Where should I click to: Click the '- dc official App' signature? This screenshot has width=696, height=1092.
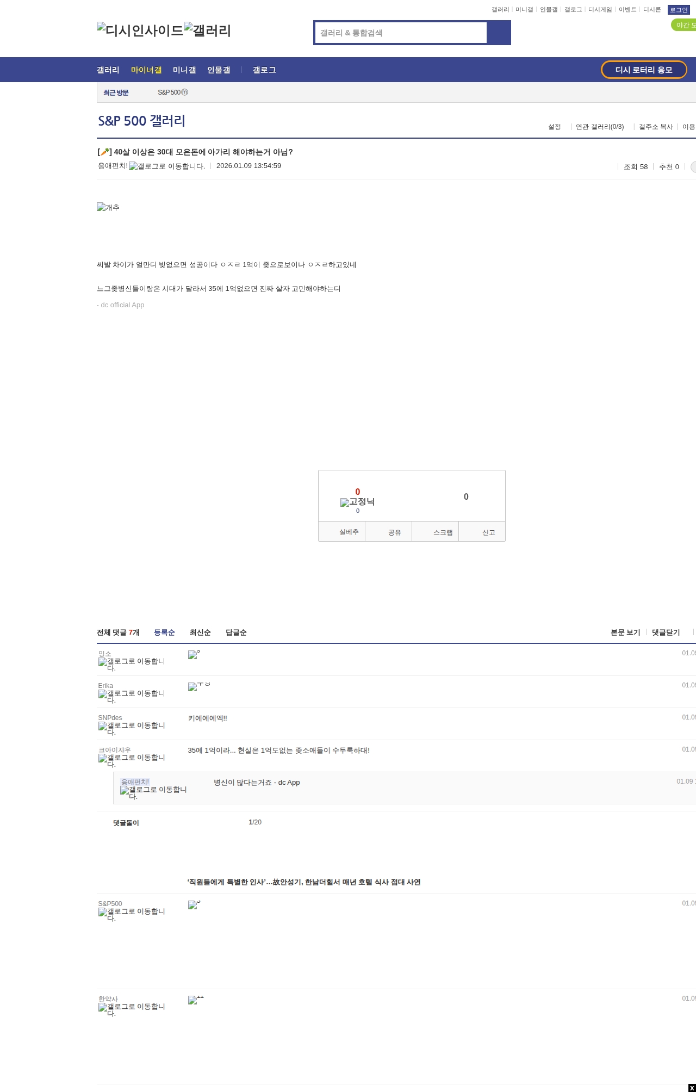click(121, 305)
